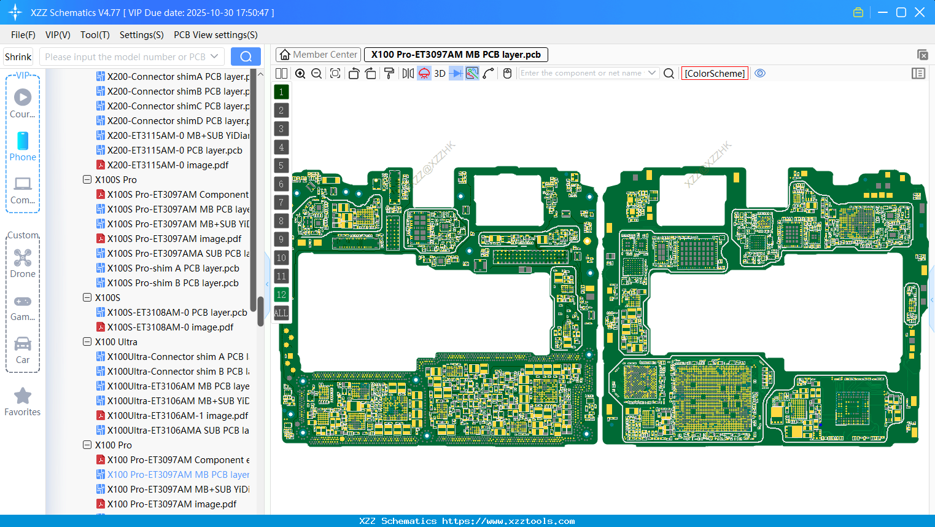The width and height of the screenshot is (935, 527).
Task: Collapse the X100S Pro tree section
Action: [87, 179]
